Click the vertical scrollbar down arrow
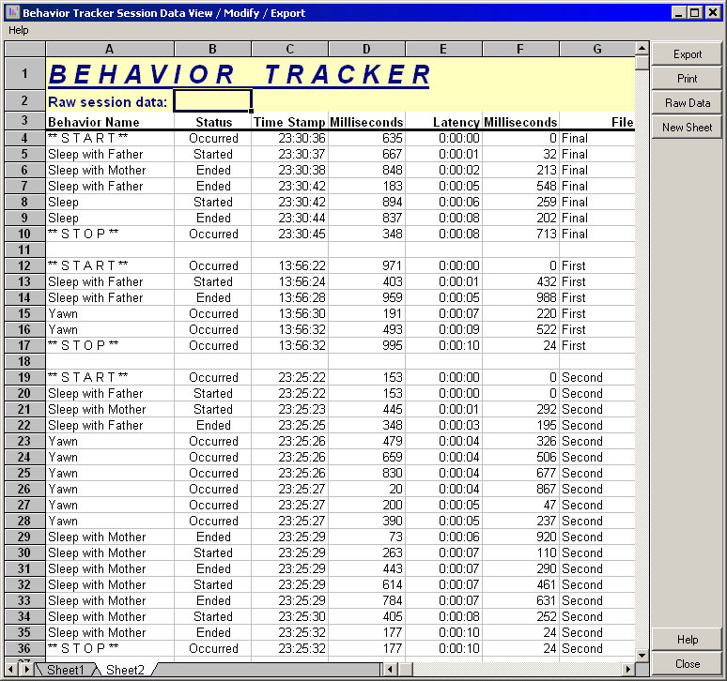Viewport: 727px width, 681px height. pos(642,656)
